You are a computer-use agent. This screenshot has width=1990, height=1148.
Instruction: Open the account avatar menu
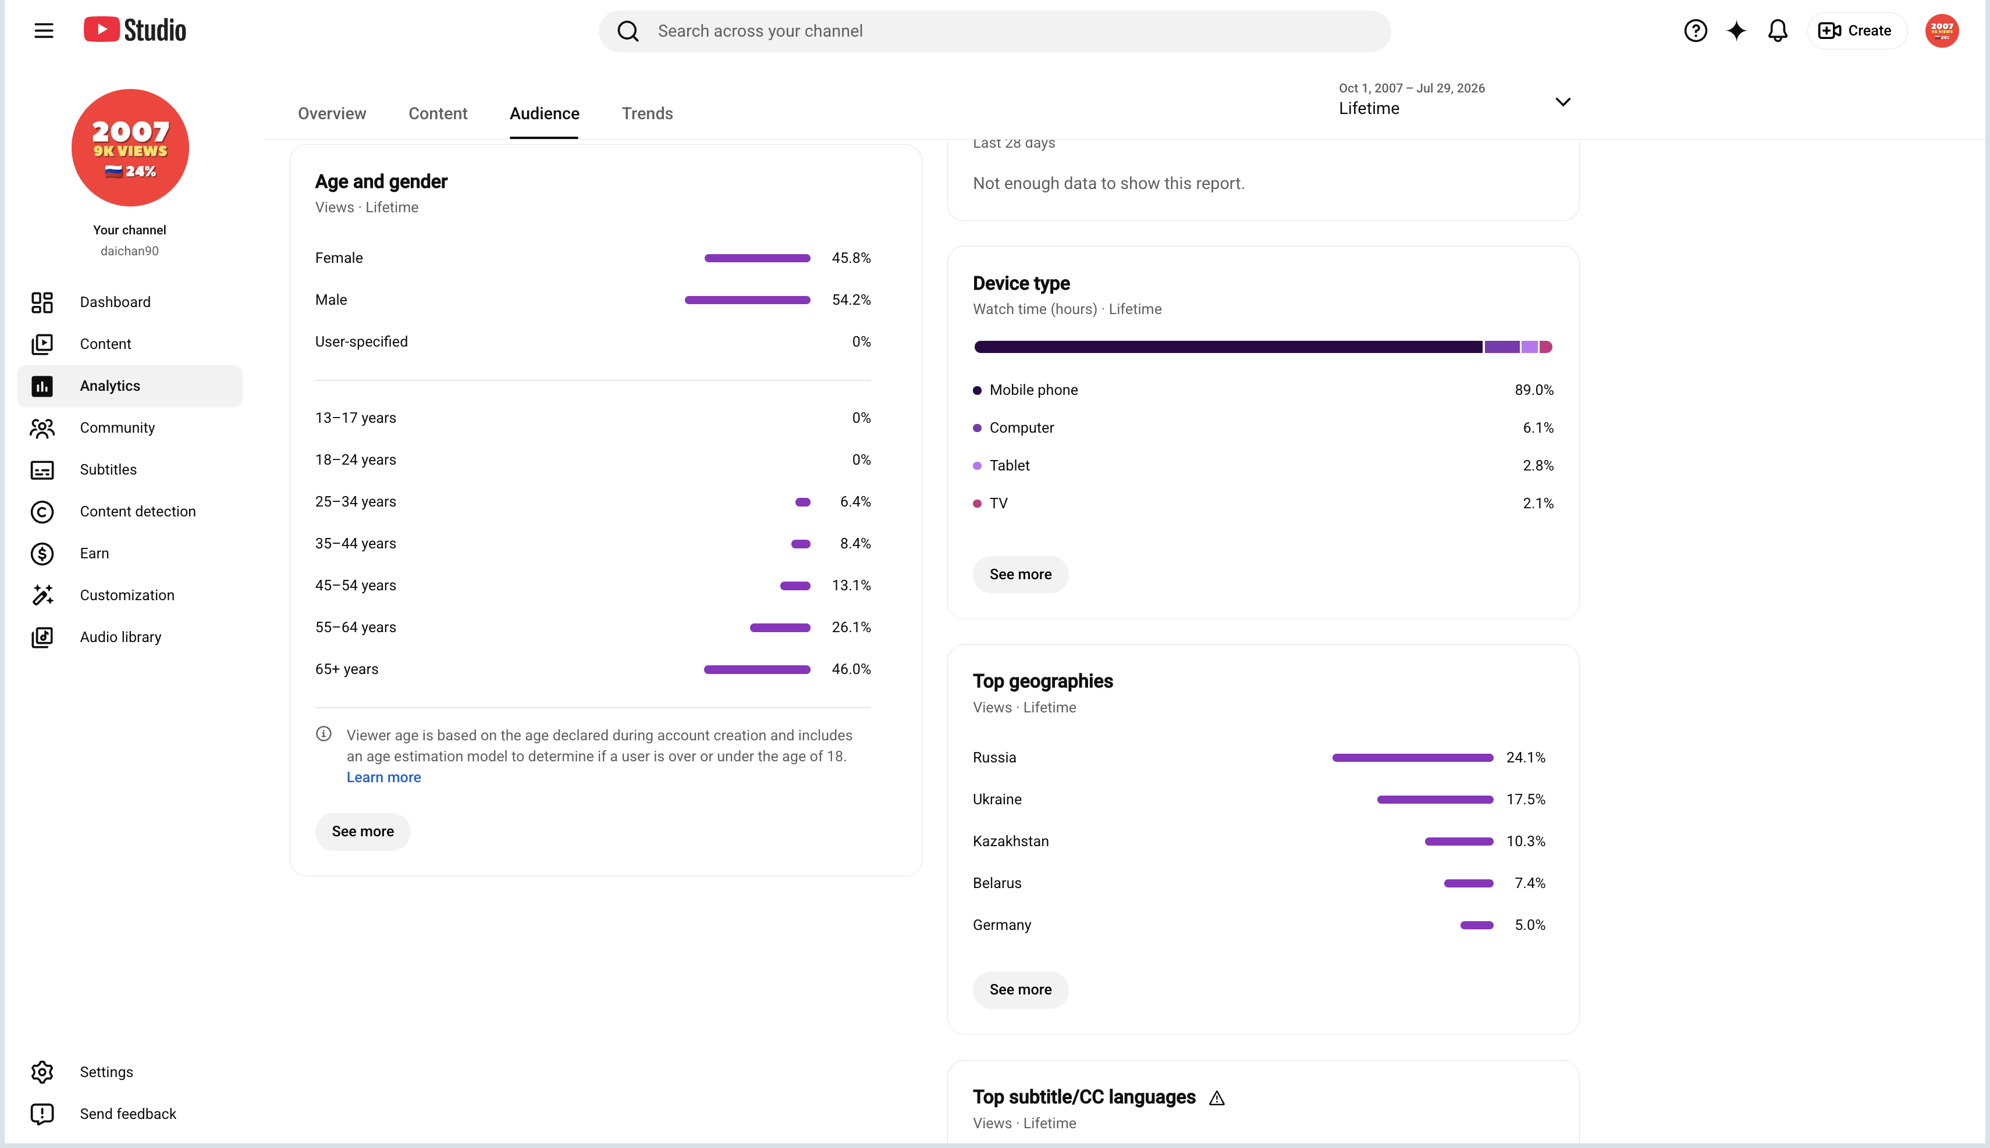[x=1941, y=31]
